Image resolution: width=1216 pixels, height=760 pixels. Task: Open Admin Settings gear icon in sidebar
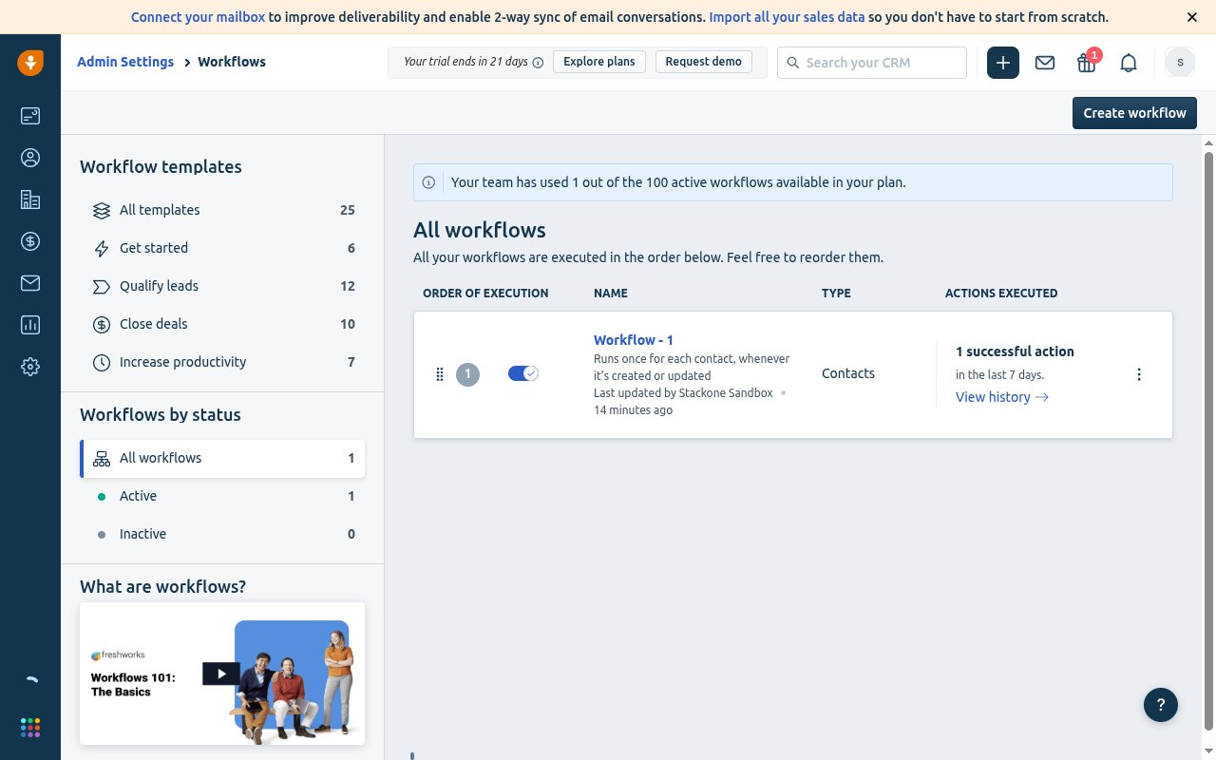[x=30, y=367]
